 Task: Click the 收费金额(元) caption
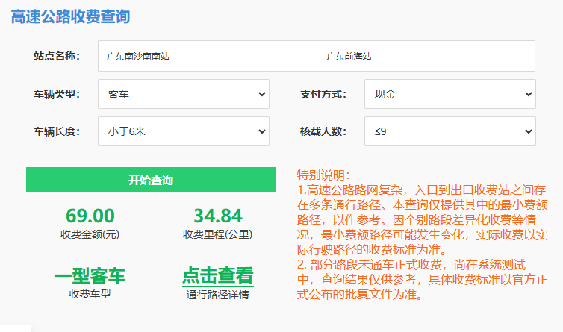pos(90,234)
